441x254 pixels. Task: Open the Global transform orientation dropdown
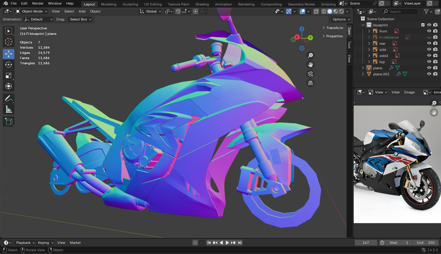(150, 11)
